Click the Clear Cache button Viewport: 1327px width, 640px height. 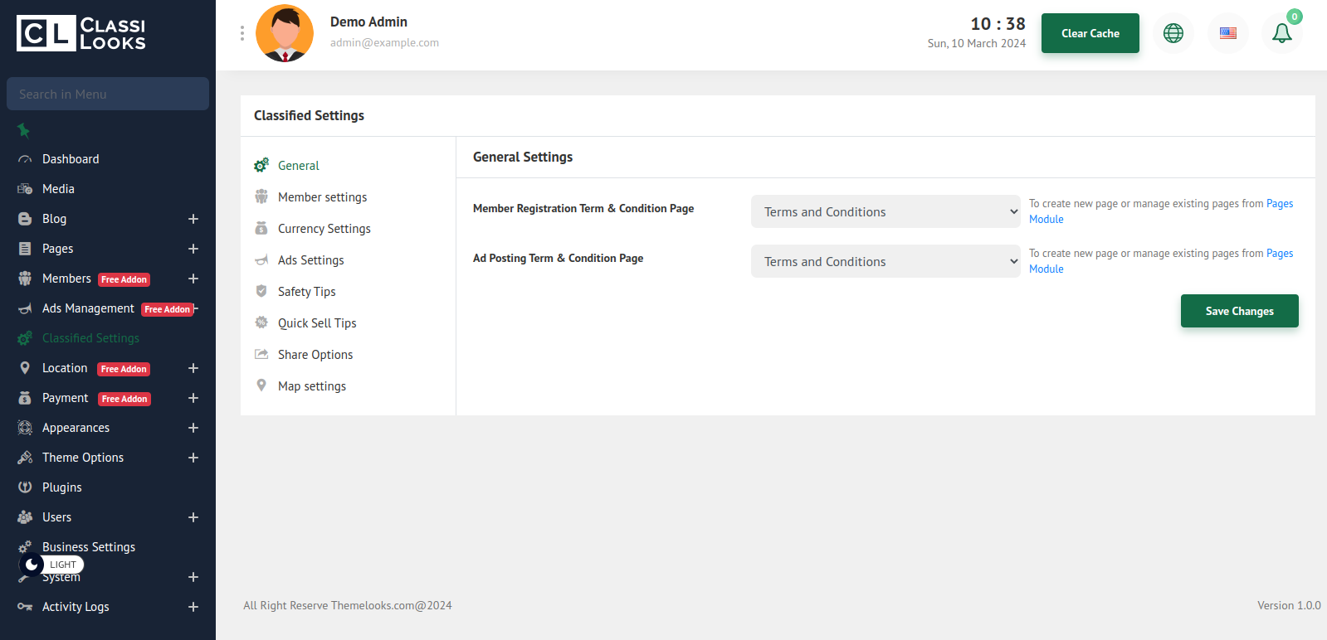(1090, 33)
